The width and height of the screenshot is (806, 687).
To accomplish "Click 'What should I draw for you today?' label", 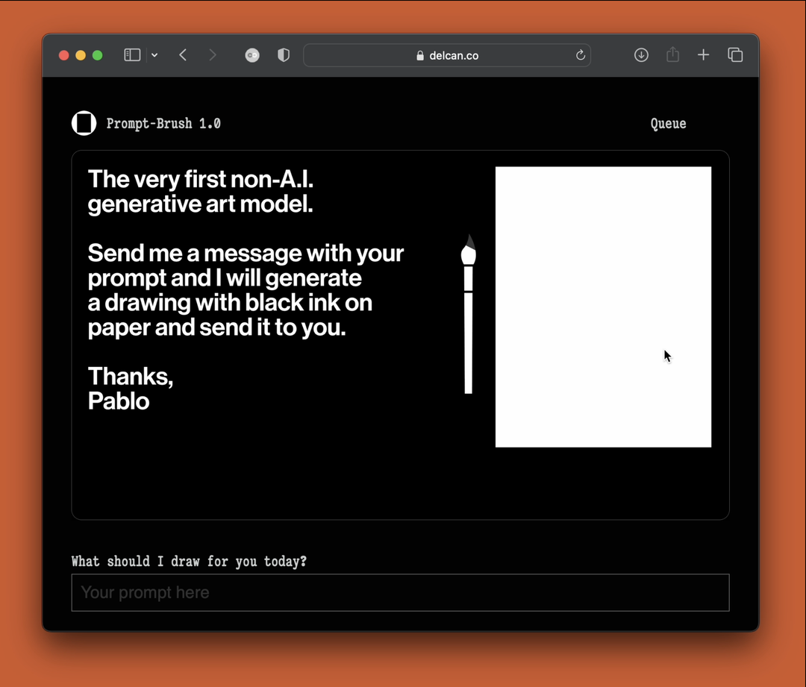I will click(189, 561).
